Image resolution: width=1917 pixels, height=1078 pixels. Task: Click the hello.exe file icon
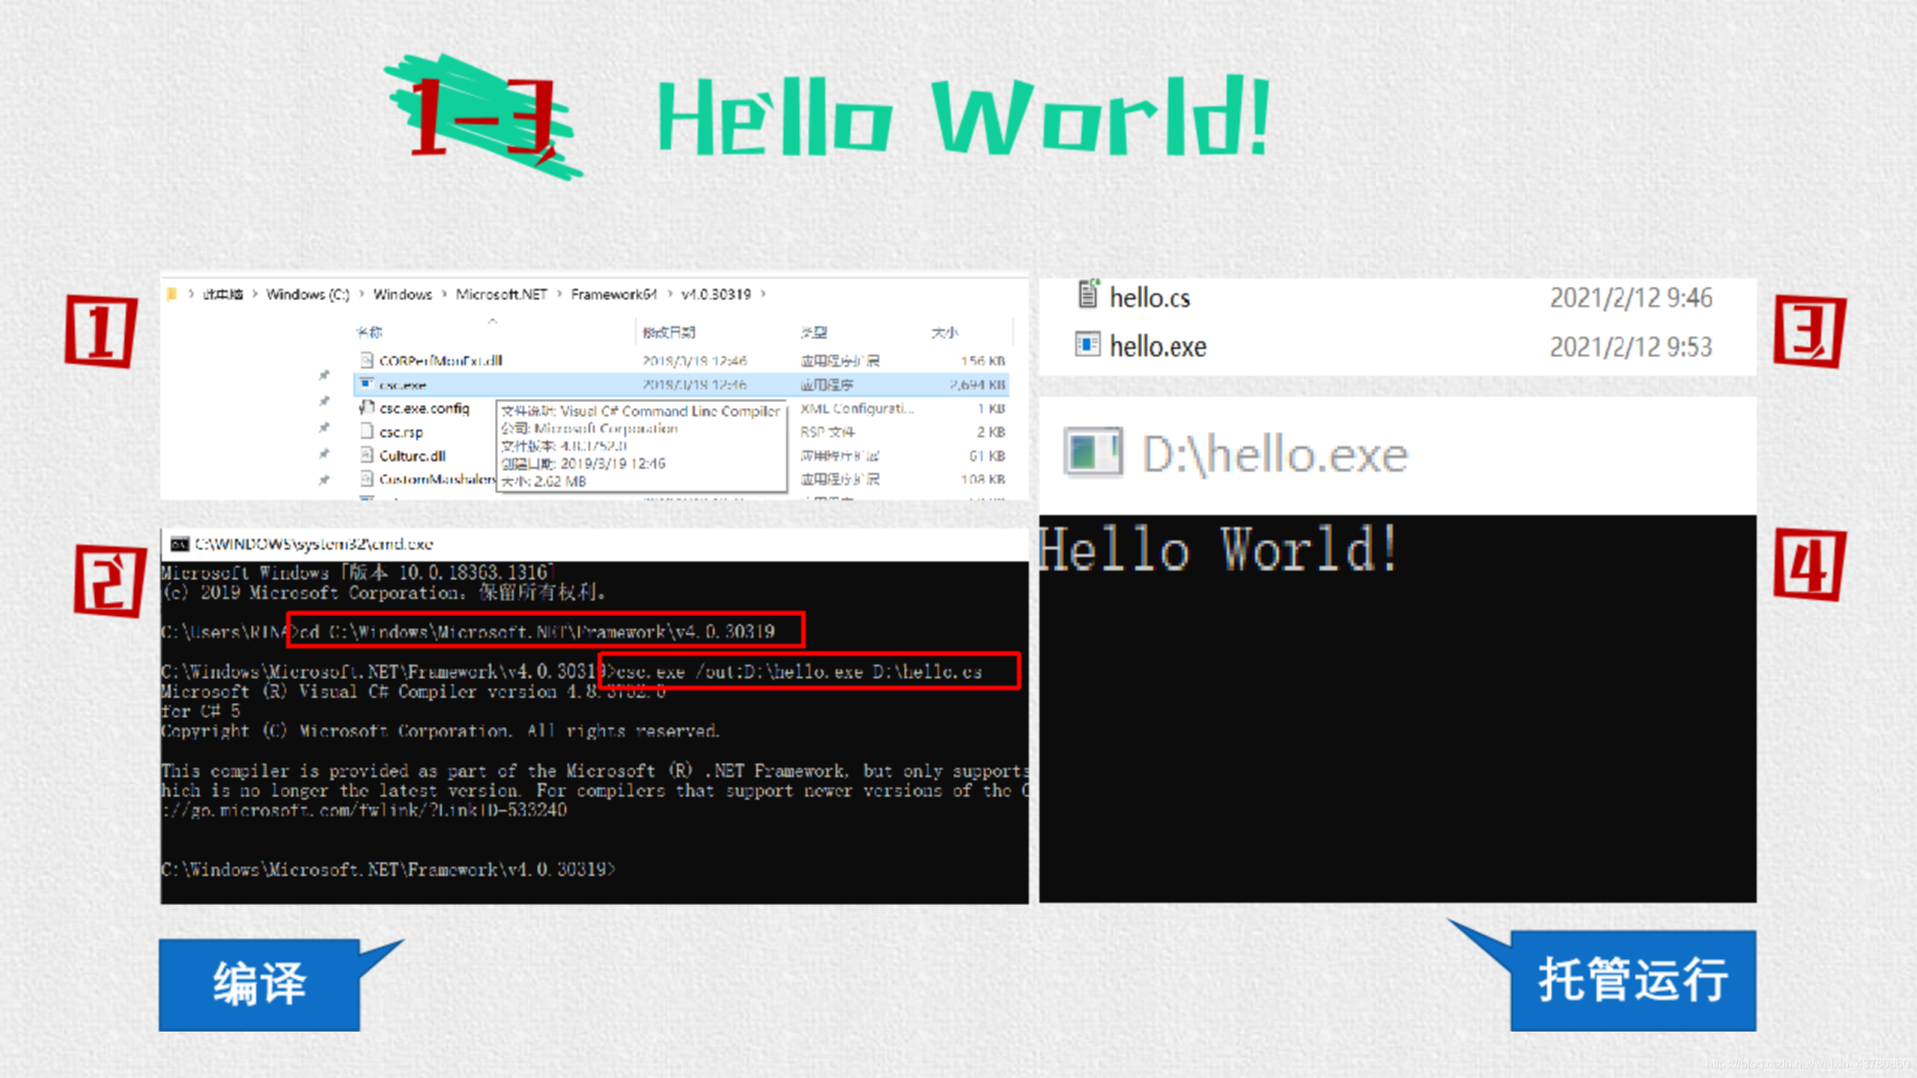click(x=1087, y=345)
